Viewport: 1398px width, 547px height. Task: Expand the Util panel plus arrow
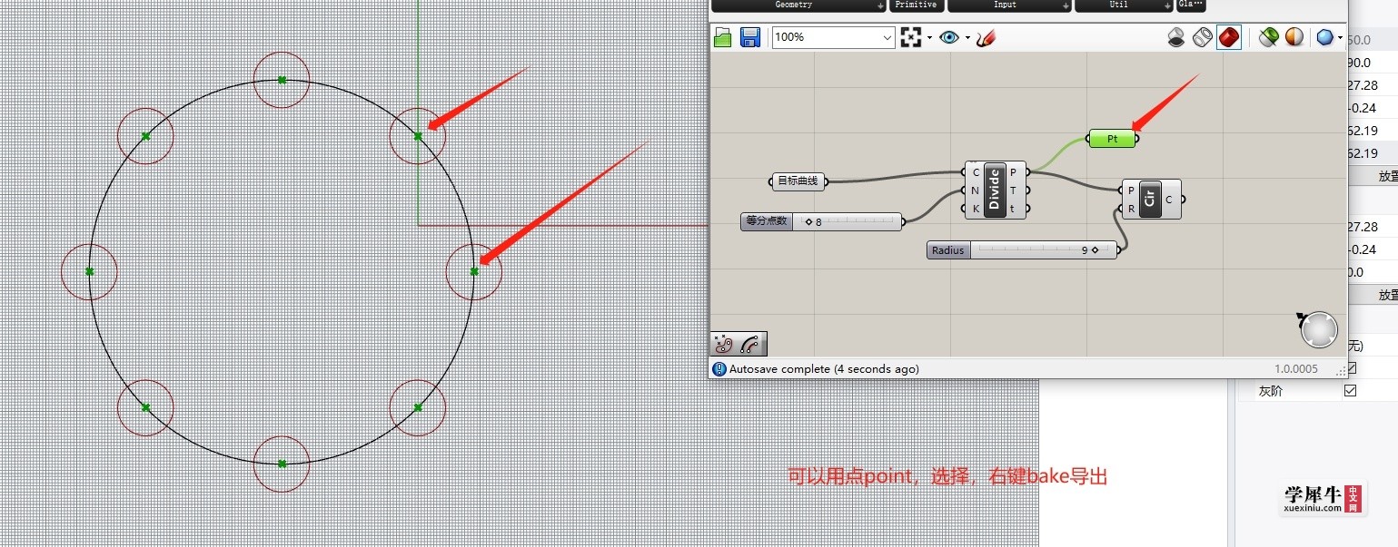[1167, 6]
